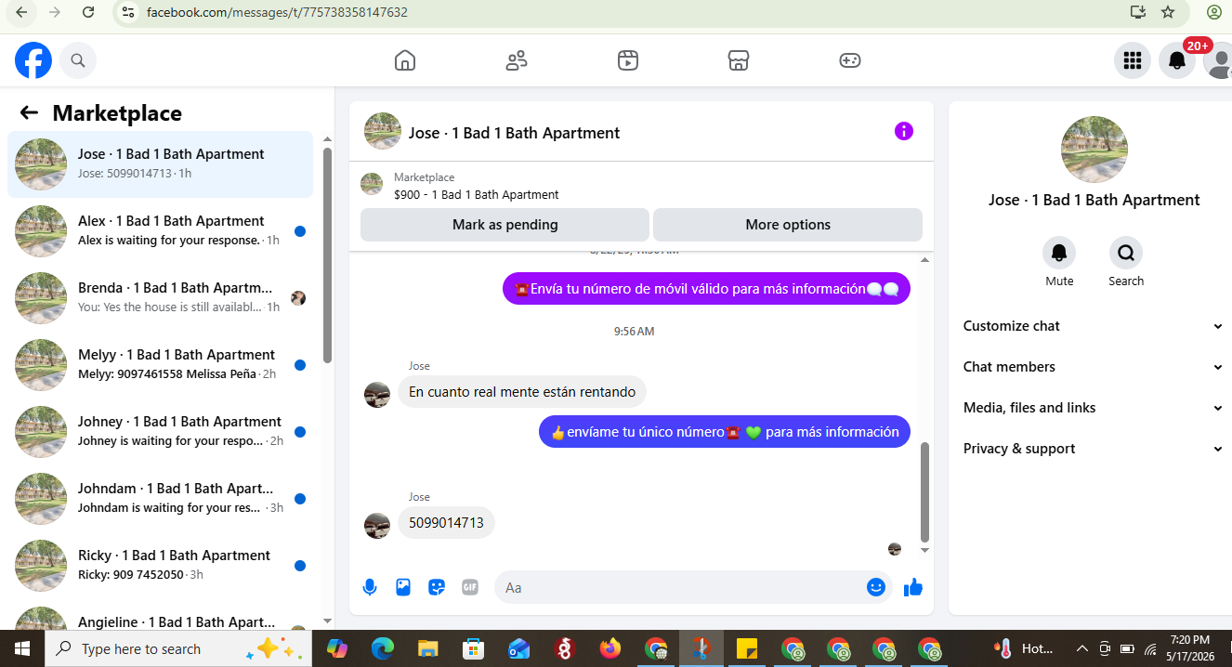Open Copilot from taskbar
Image resolution: width=1232 pixels, height=667 pixels.
tap(336, 648)
